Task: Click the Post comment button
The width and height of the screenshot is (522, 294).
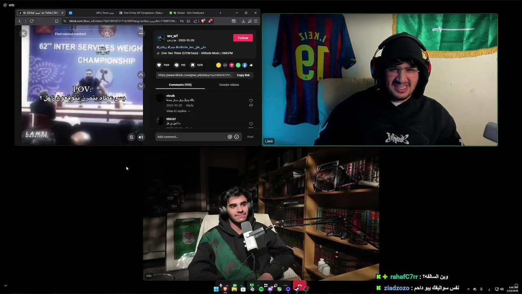Action: pos(250,137)
